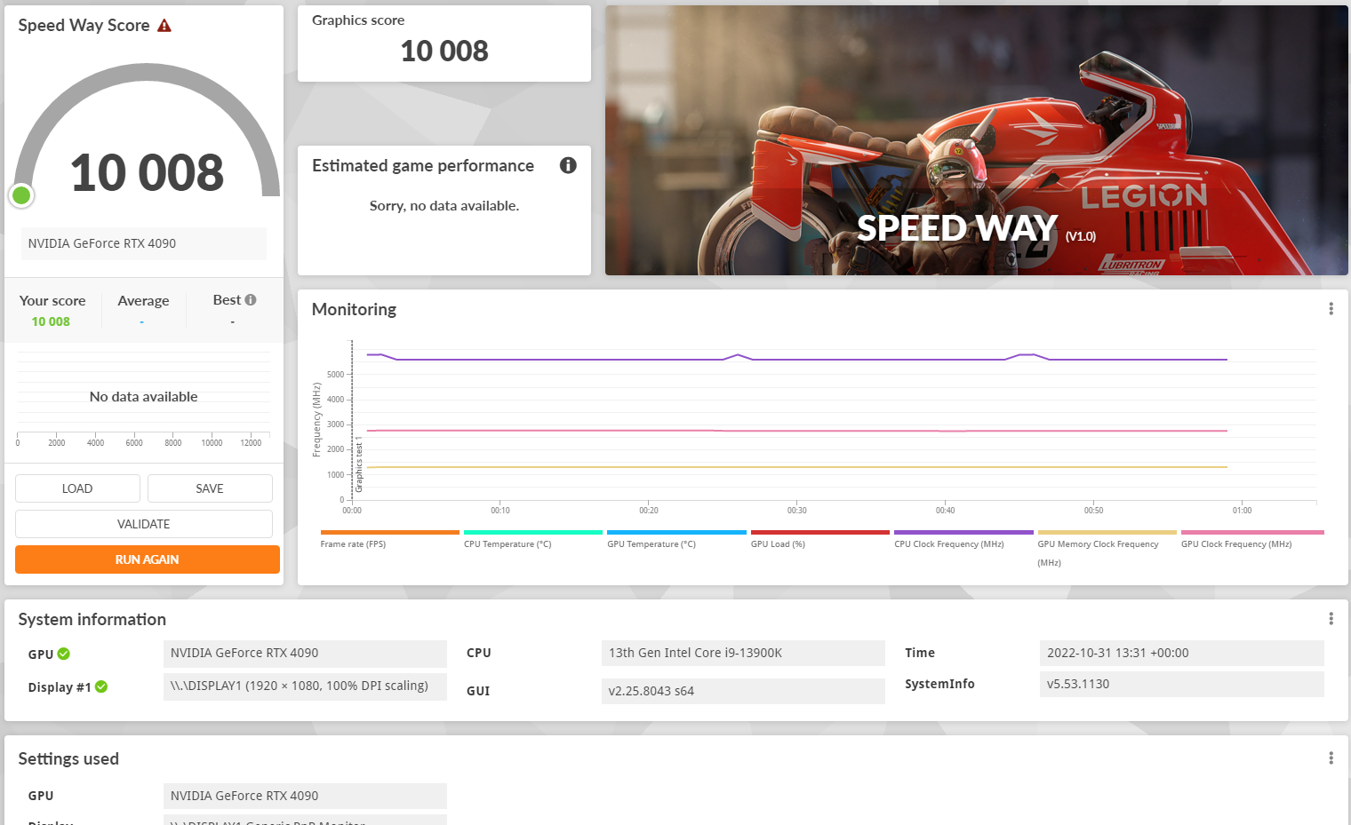Open the Monitoring panel three-dot menu
Screen dimensions: 1351x825
1331,309
